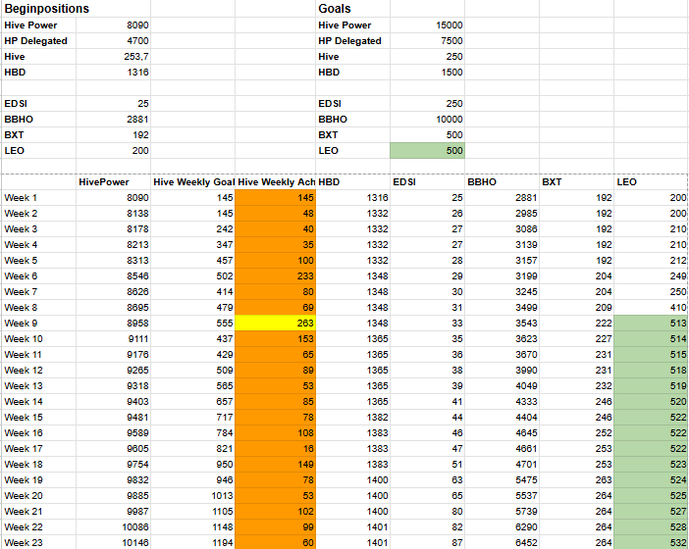Click the EDSI column header in table

coord(427,182)
